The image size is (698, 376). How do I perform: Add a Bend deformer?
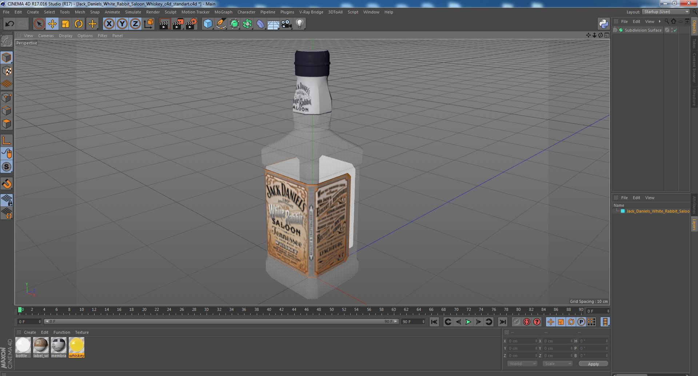coord(260,24)
